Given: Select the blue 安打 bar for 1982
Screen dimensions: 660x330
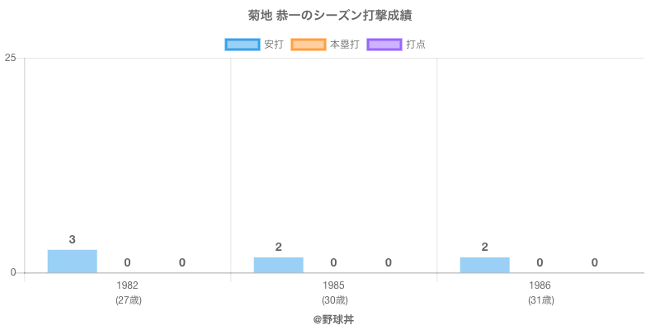Looking at the screenshot, I should pyautogui.click(x=73, y=261).
